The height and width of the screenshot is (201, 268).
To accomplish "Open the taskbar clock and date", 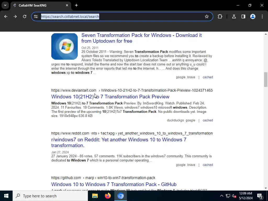I will [x=245, y=196].
